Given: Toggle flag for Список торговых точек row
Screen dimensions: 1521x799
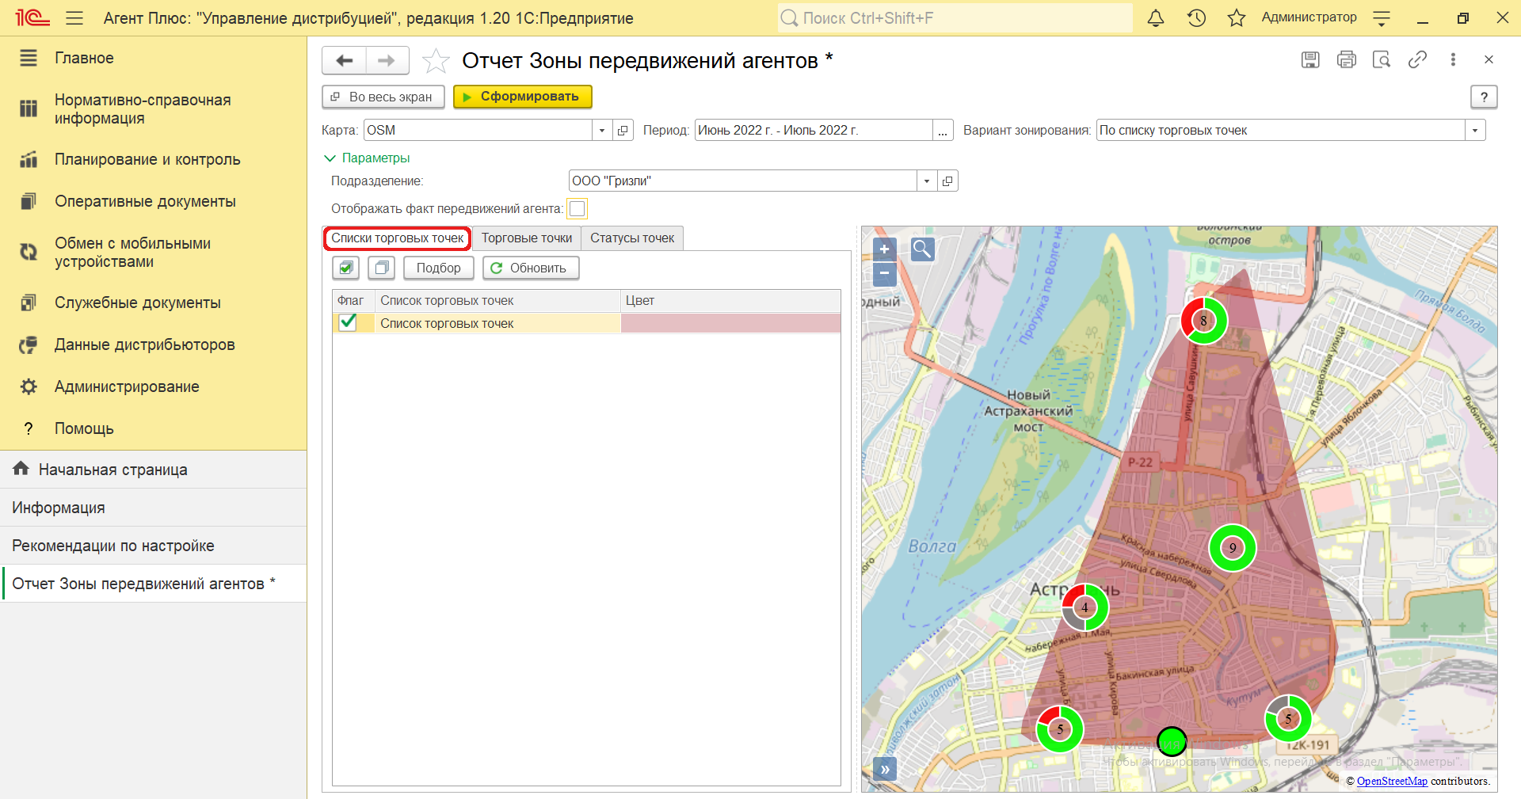Looking at the screenshot, I should (x=347, y=322).
